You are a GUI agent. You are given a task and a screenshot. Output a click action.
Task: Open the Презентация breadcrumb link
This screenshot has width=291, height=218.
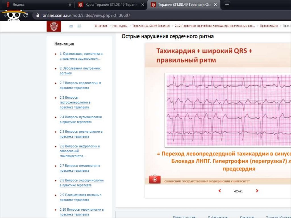coord(269,26)
